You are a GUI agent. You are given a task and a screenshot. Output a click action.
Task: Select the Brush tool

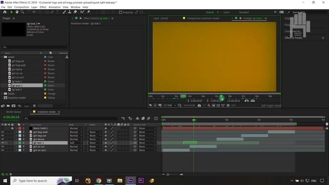tap(64, 12)
